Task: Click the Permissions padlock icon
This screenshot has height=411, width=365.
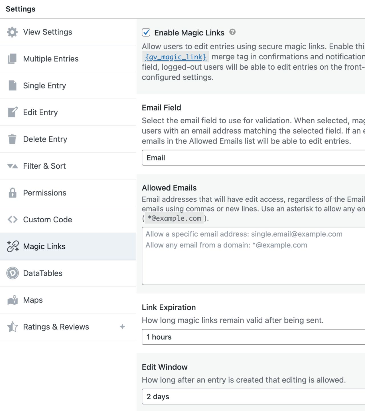Action: tap(12, 193)
